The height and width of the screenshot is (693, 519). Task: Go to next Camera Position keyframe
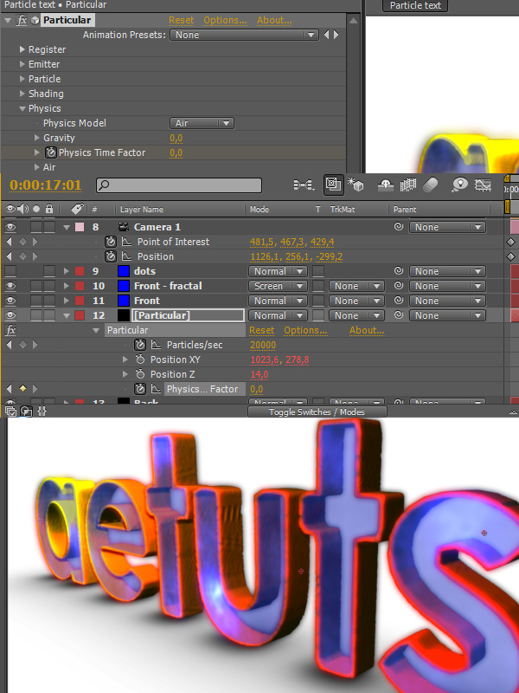[35, 256]
